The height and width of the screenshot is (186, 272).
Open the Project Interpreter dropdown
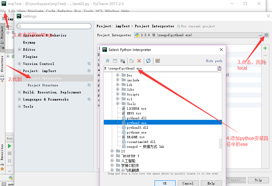[x=198, y=35]
